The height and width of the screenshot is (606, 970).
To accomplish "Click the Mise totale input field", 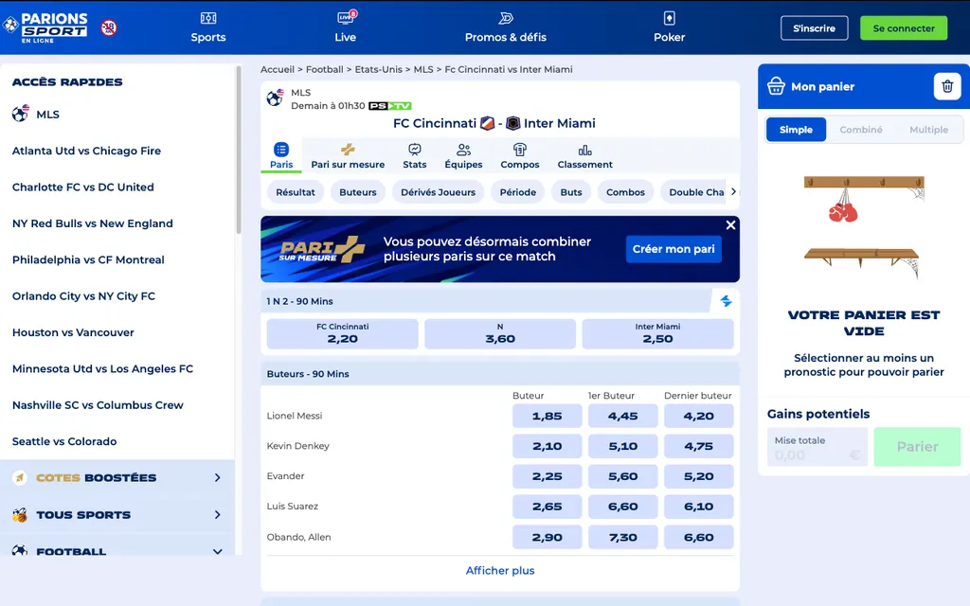I will click(x=816, y=446).
